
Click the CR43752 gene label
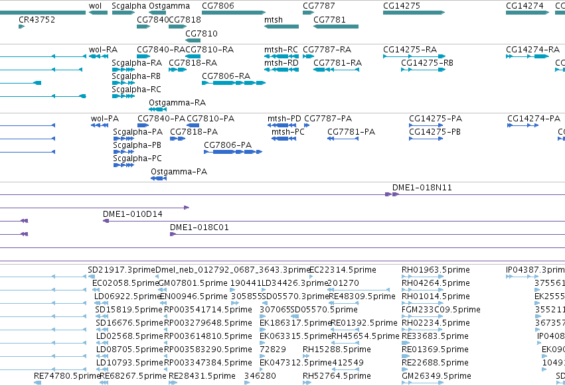pos(37,19)
